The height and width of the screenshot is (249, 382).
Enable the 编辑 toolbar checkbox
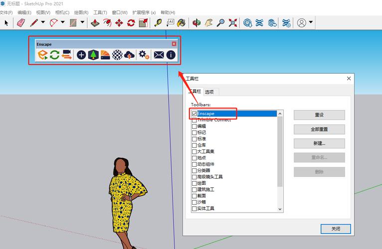tap(194, 126)
